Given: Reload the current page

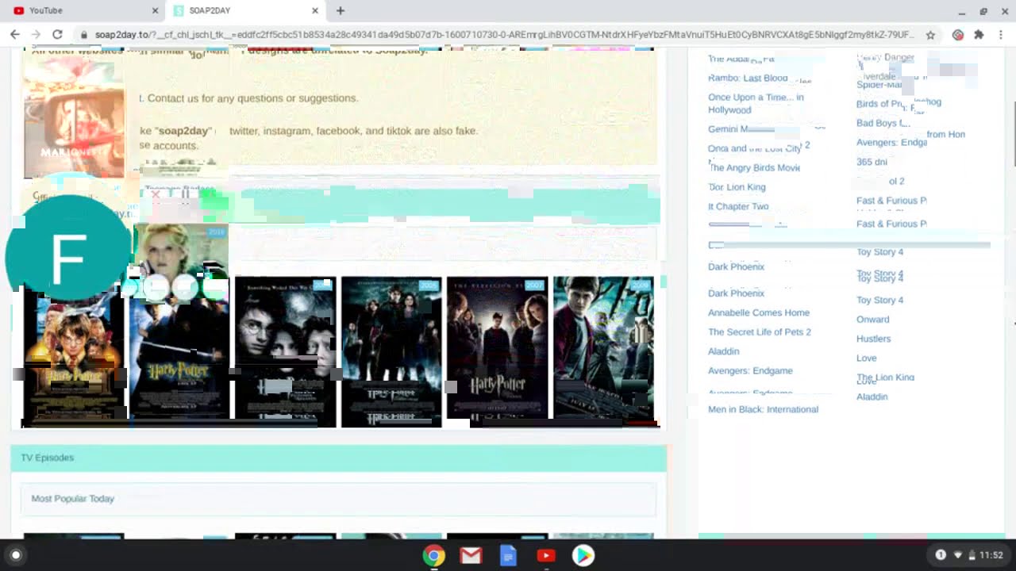Looking at the screenshot, I should pos(57,35).
